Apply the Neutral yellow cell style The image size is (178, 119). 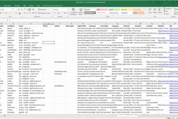126,9
